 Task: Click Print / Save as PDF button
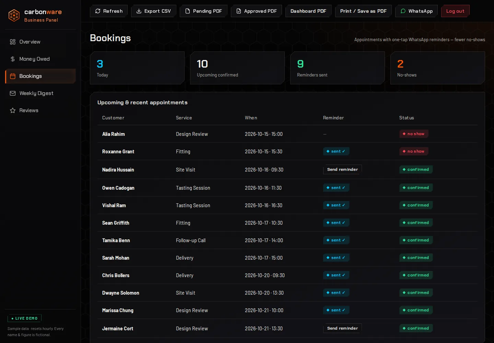363,11
